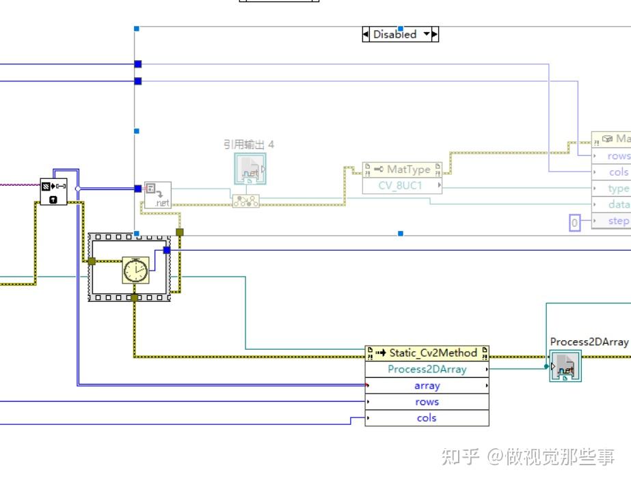Viewport: 631px width, 483px height.
Task: Click the key icon in the MatType node
Action: [379, 169]
